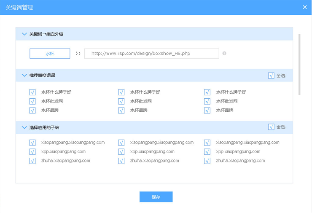The width and height of the screenshot is (312, 213).
Task: Click the vertical scrollbar on the right
Action: click(299, 63)
